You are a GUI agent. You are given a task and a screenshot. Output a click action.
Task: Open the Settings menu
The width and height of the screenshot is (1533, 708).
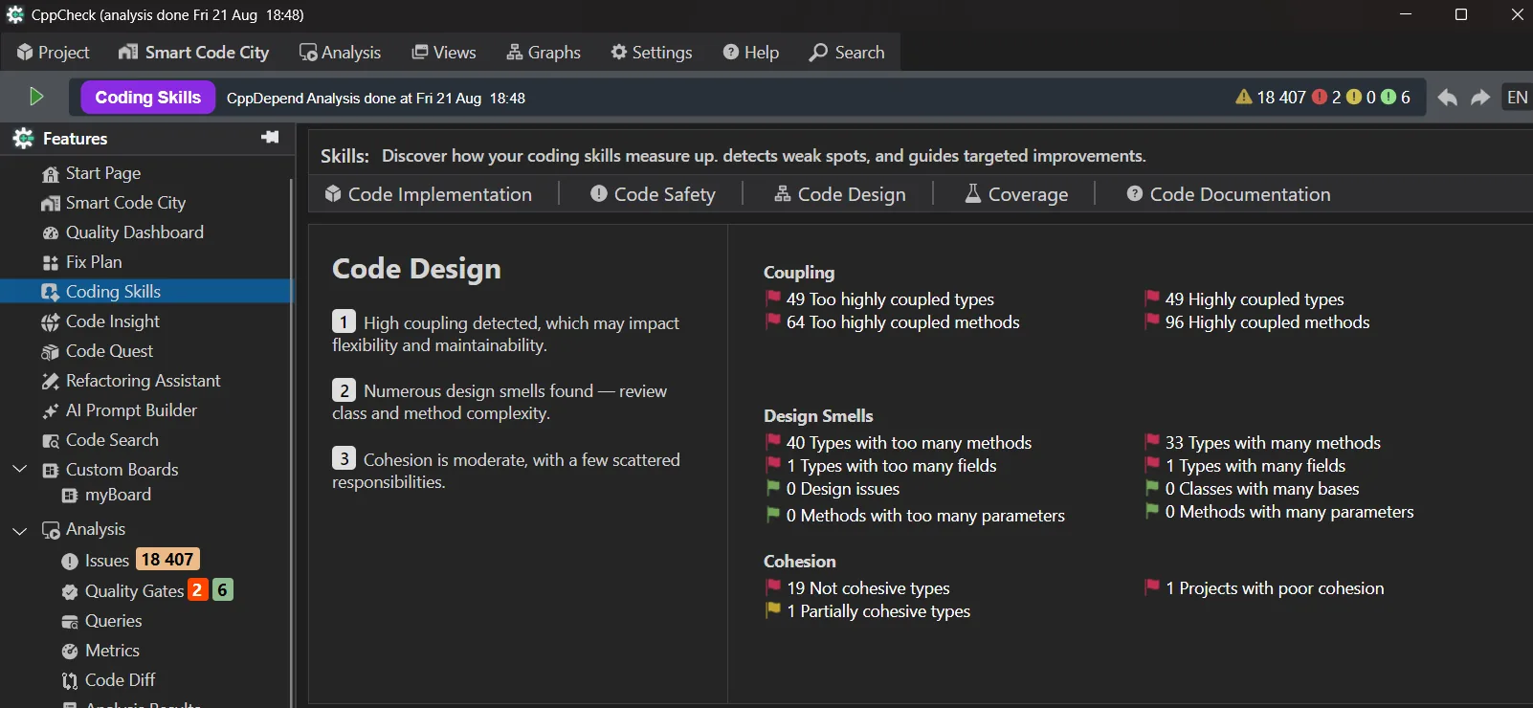point(652,53)
